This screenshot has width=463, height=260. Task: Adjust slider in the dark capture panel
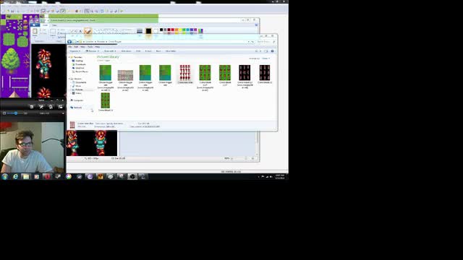click(x=16, y=113)
